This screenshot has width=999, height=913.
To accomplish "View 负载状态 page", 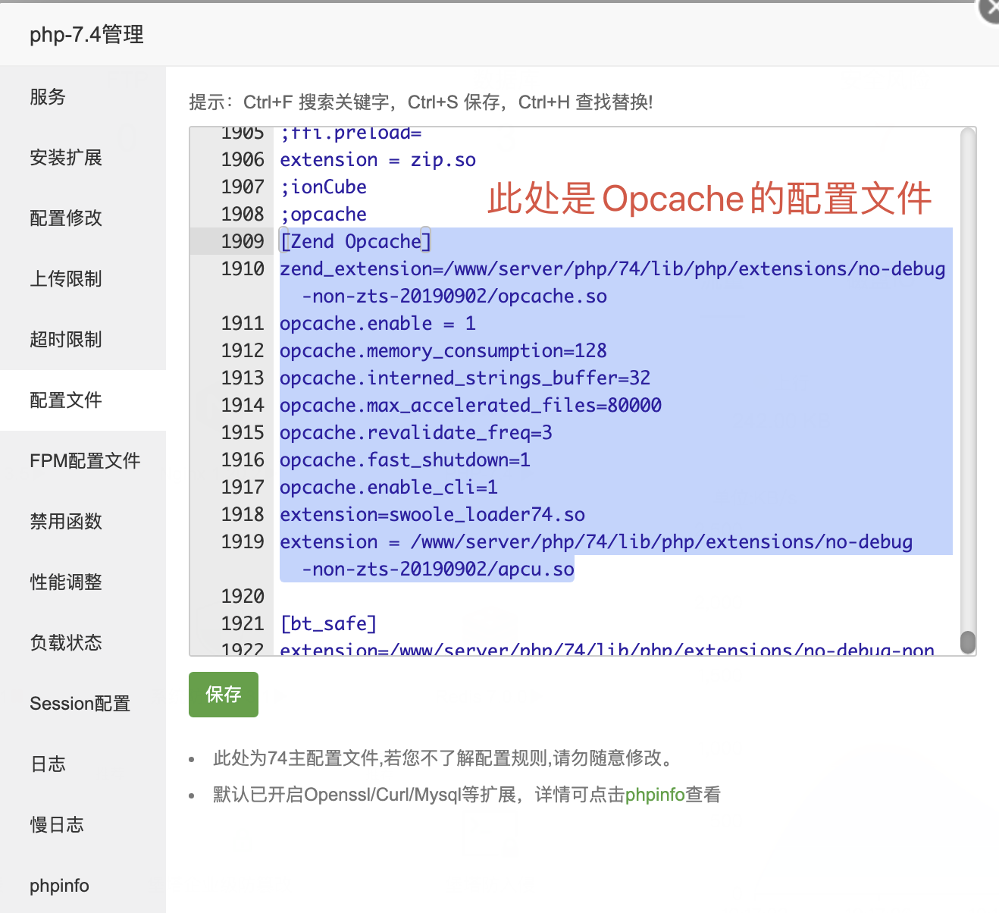I will point(66,643).
